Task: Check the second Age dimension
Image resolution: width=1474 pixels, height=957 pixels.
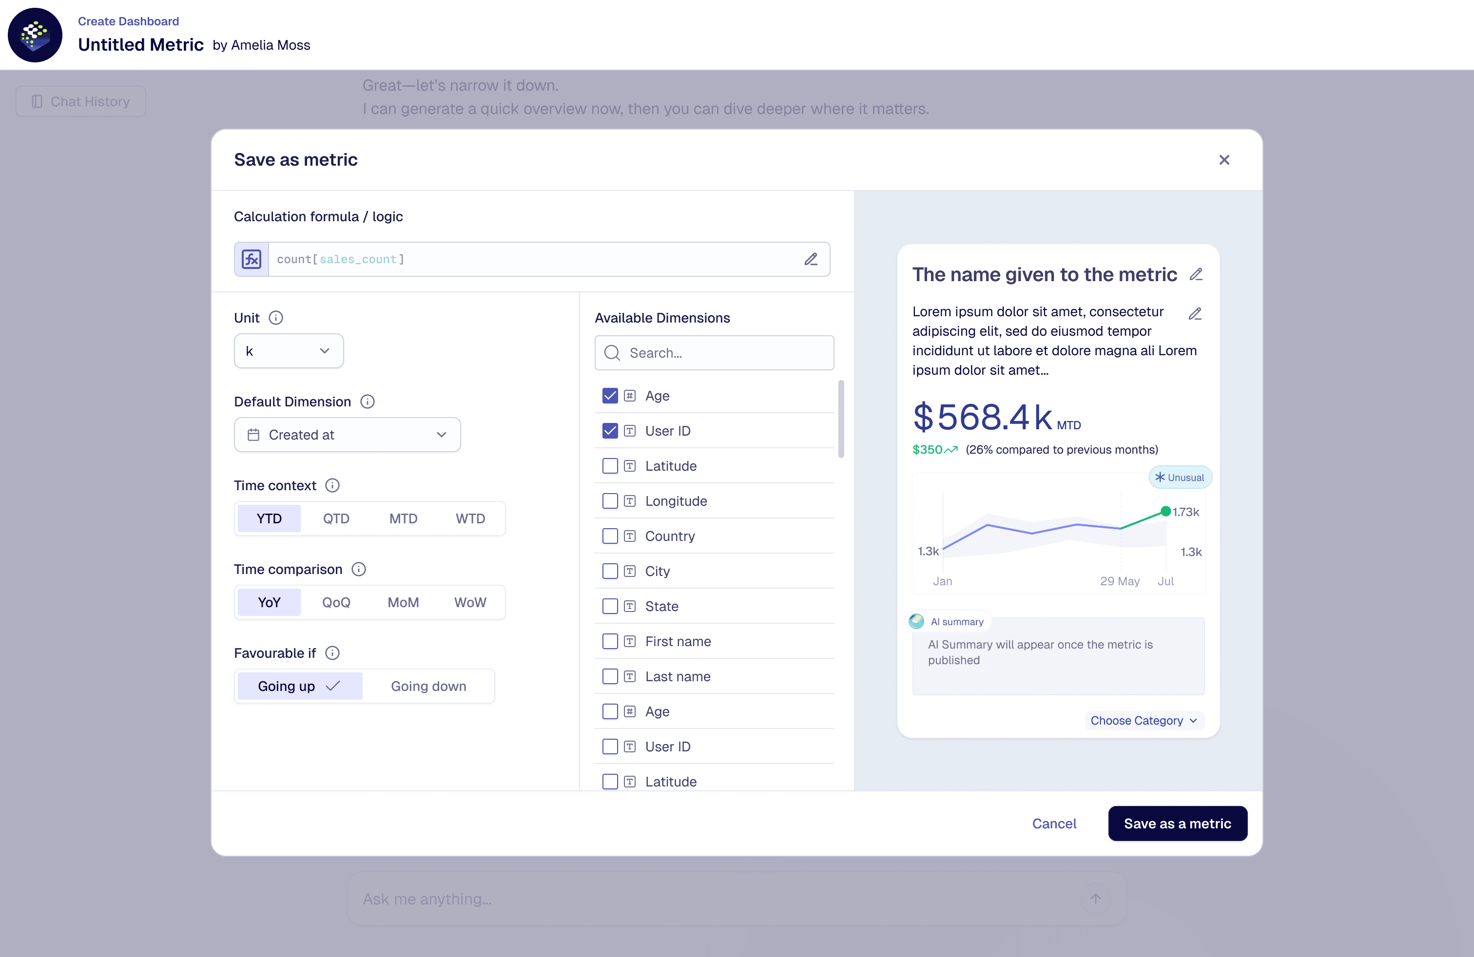Action: tap(610, 711)
